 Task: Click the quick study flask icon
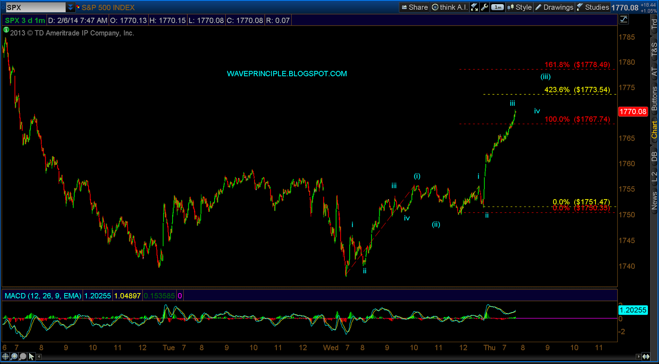pyautogui.click(x=474, y=7)
